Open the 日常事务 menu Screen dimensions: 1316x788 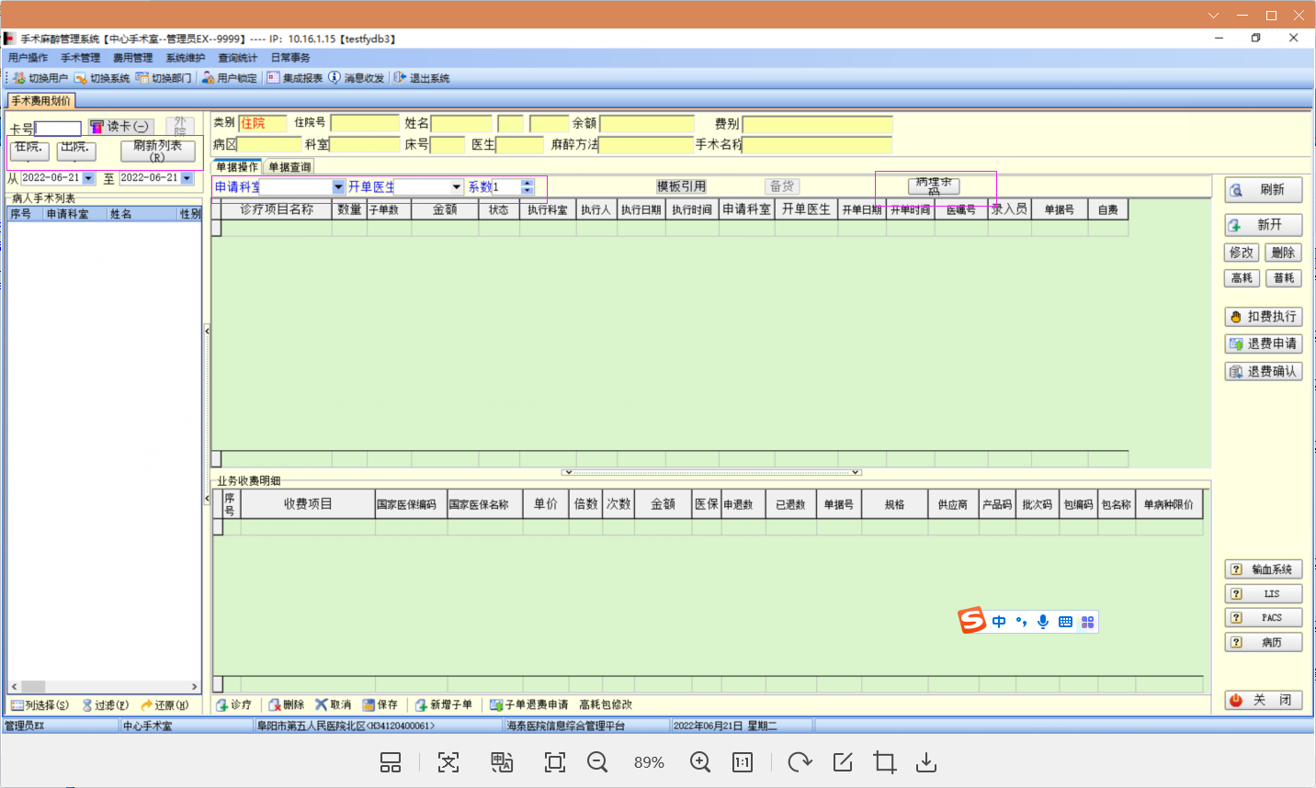289,58
